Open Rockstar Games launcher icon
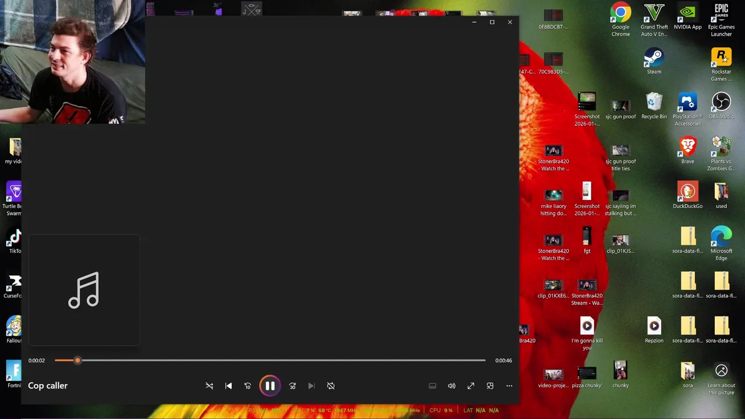Viewport: 745px width, 419px height. [x=721, y=65]
